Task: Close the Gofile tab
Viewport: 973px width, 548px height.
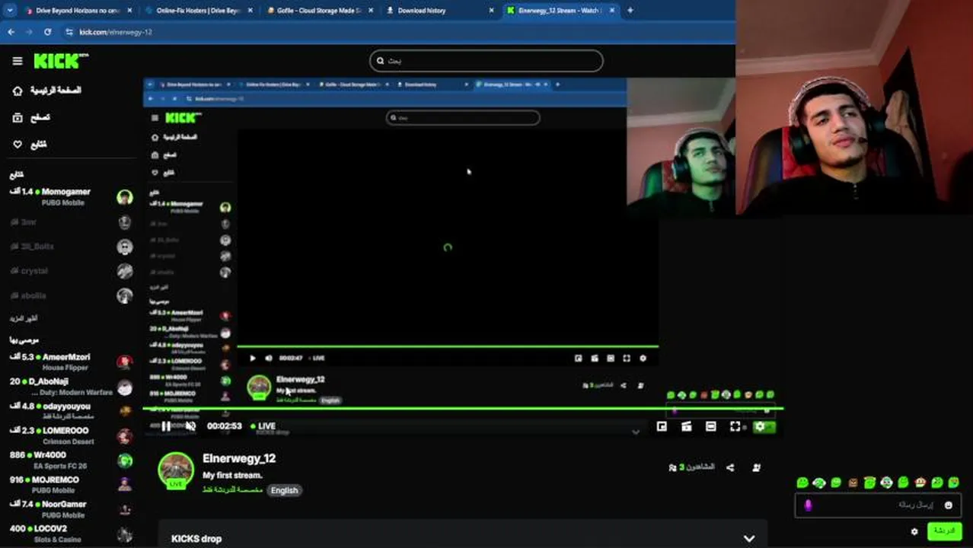Action: tap(370, 11)
